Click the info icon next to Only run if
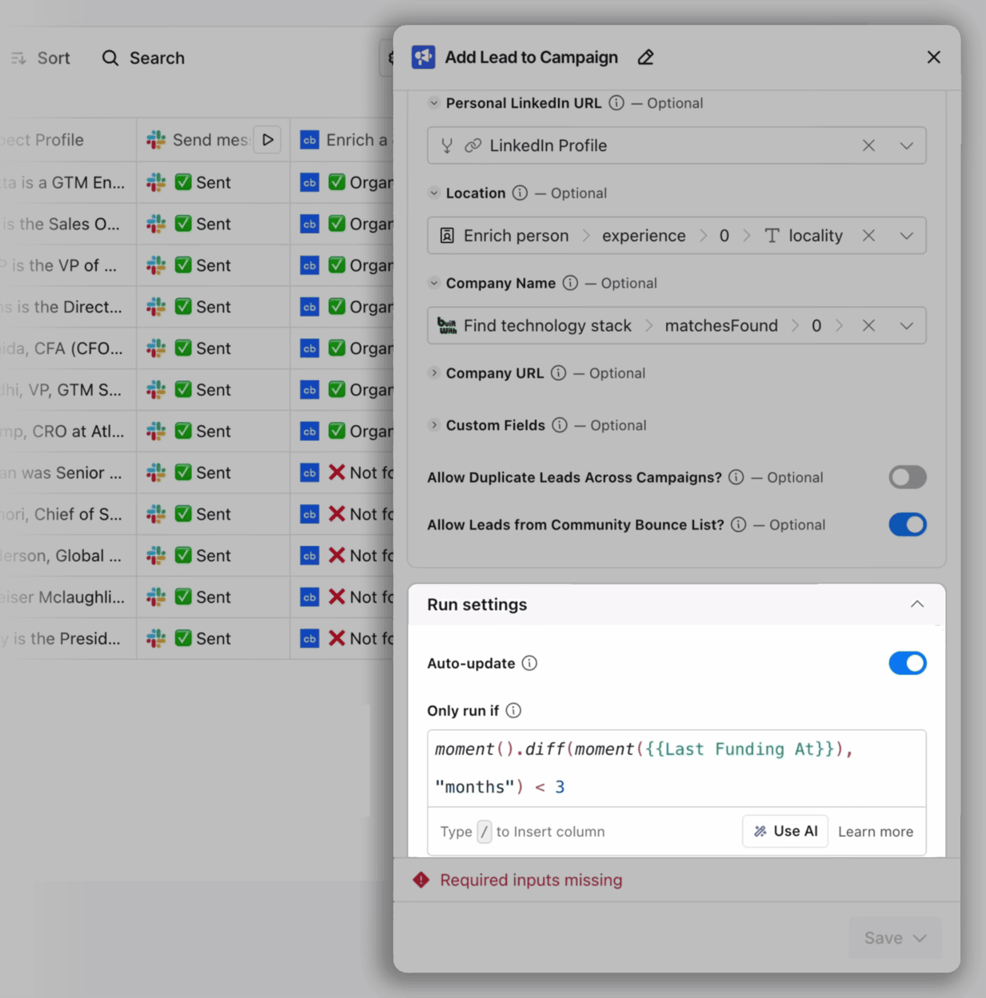 (x=513, y=711)
